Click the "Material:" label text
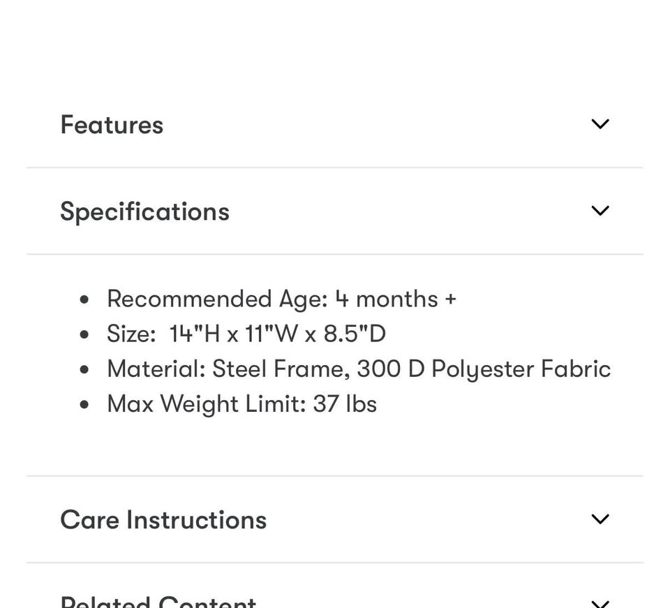Image resolution: width=670 pixels, height=608 pixels. click(x=156, y=369)
